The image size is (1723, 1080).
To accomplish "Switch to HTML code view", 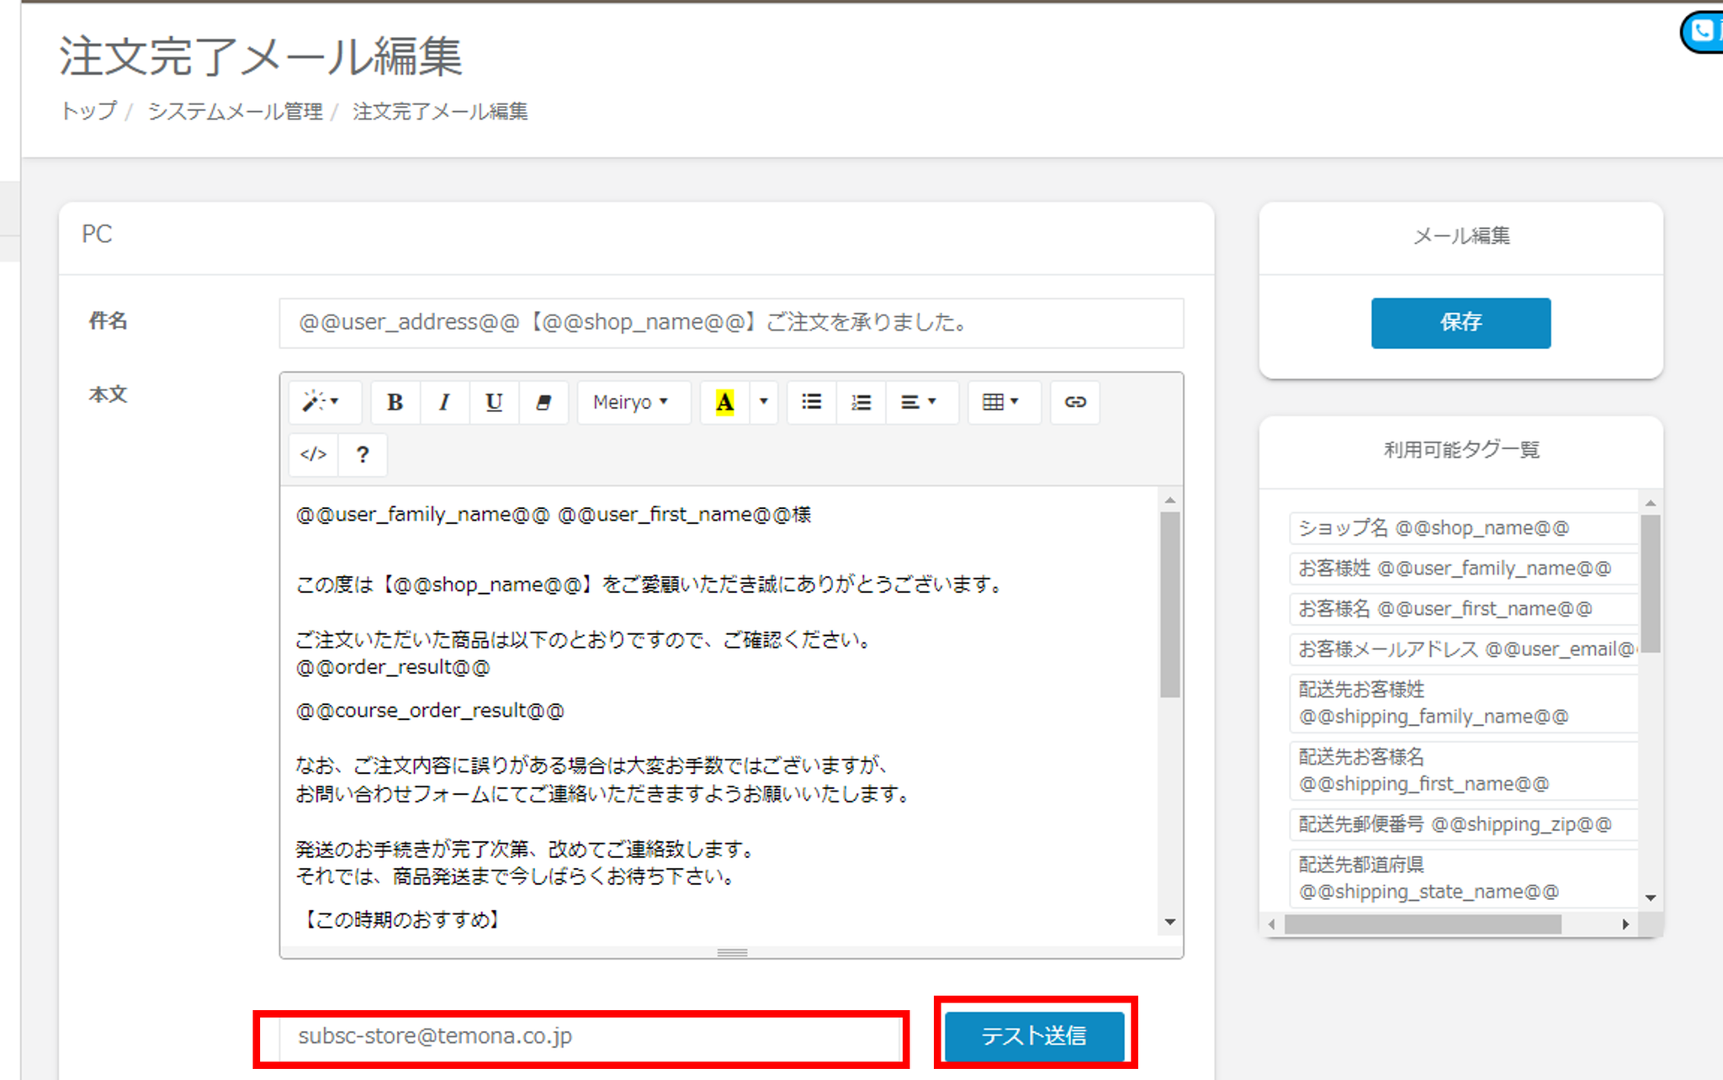I will coord(313,454).
